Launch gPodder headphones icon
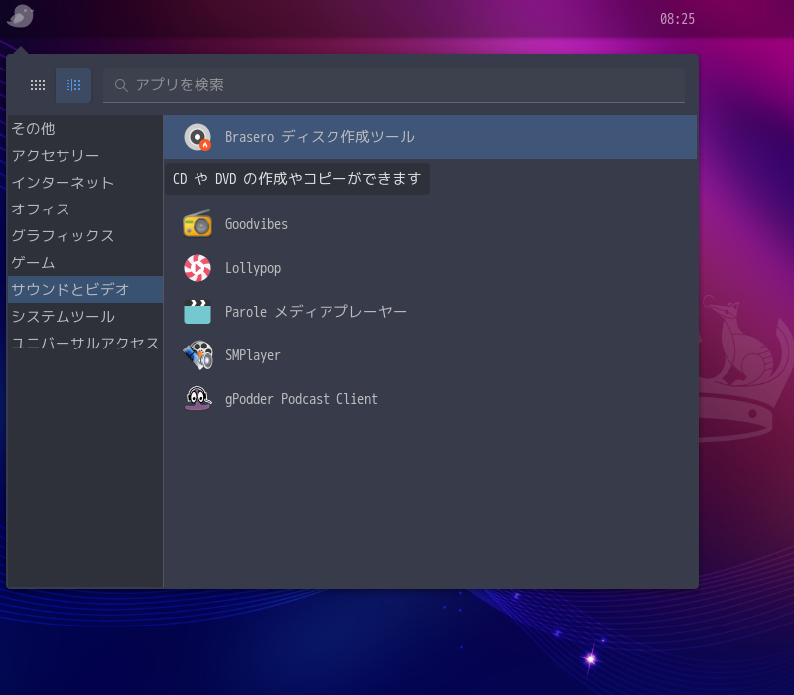This screenshot has width=794, height=695. [198, 399]
